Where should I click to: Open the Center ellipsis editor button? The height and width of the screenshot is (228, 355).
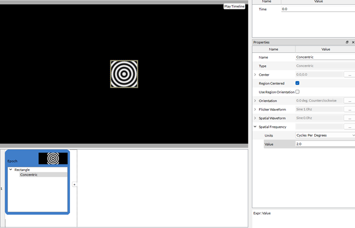[x=349, y=75]
